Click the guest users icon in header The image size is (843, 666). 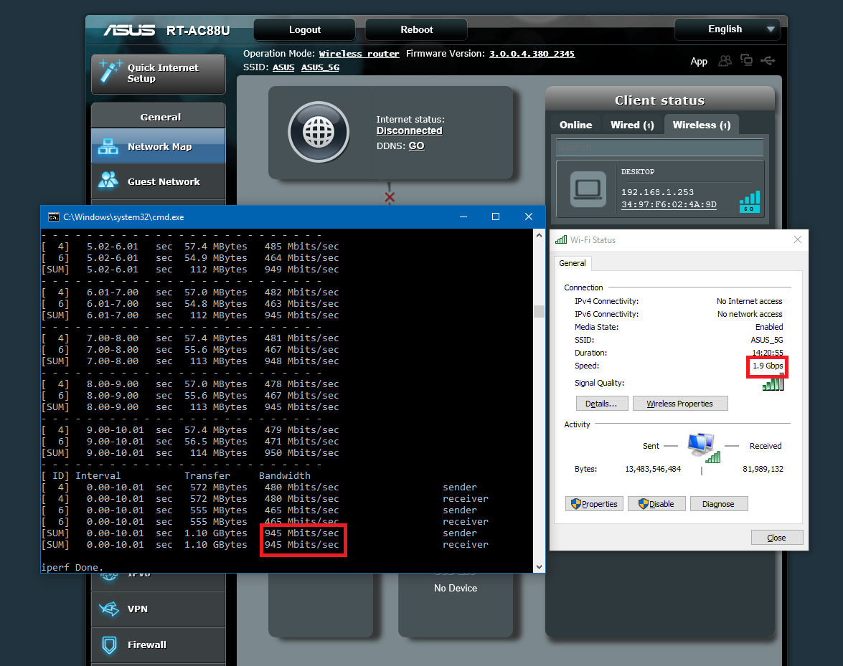click(x=725, y=61)
